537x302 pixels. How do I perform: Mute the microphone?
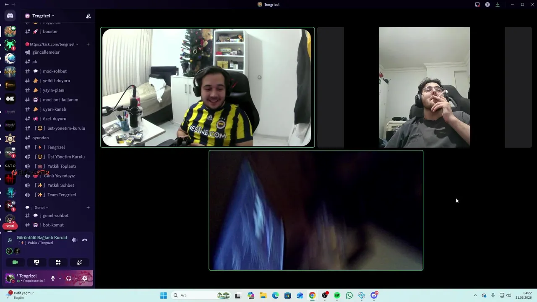tap(53, 278)
